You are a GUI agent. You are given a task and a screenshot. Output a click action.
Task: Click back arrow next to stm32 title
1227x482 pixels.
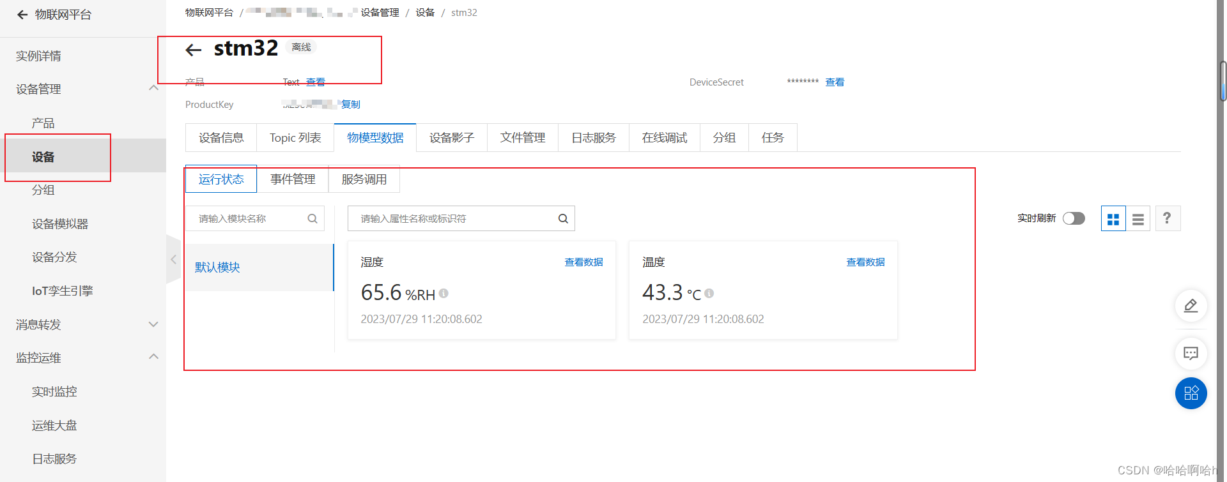pos(193,50)
